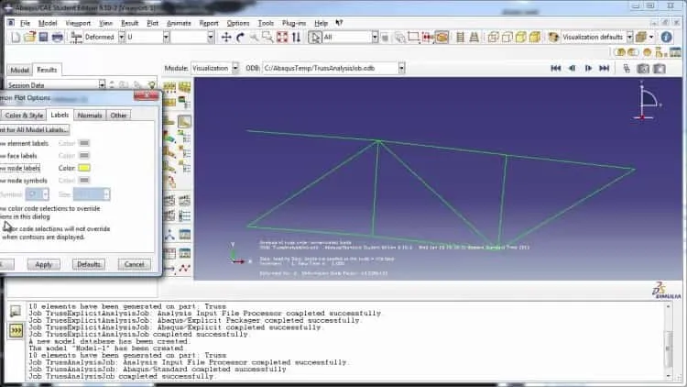Click the element labels gray color swatch
The width and height of the screenshot is (687, 387).
[84, 143]
